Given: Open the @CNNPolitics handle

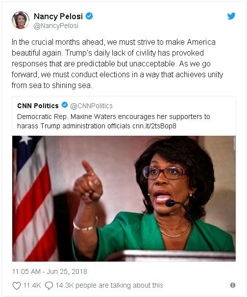Looking at the screenshot, I should (91, 106).
